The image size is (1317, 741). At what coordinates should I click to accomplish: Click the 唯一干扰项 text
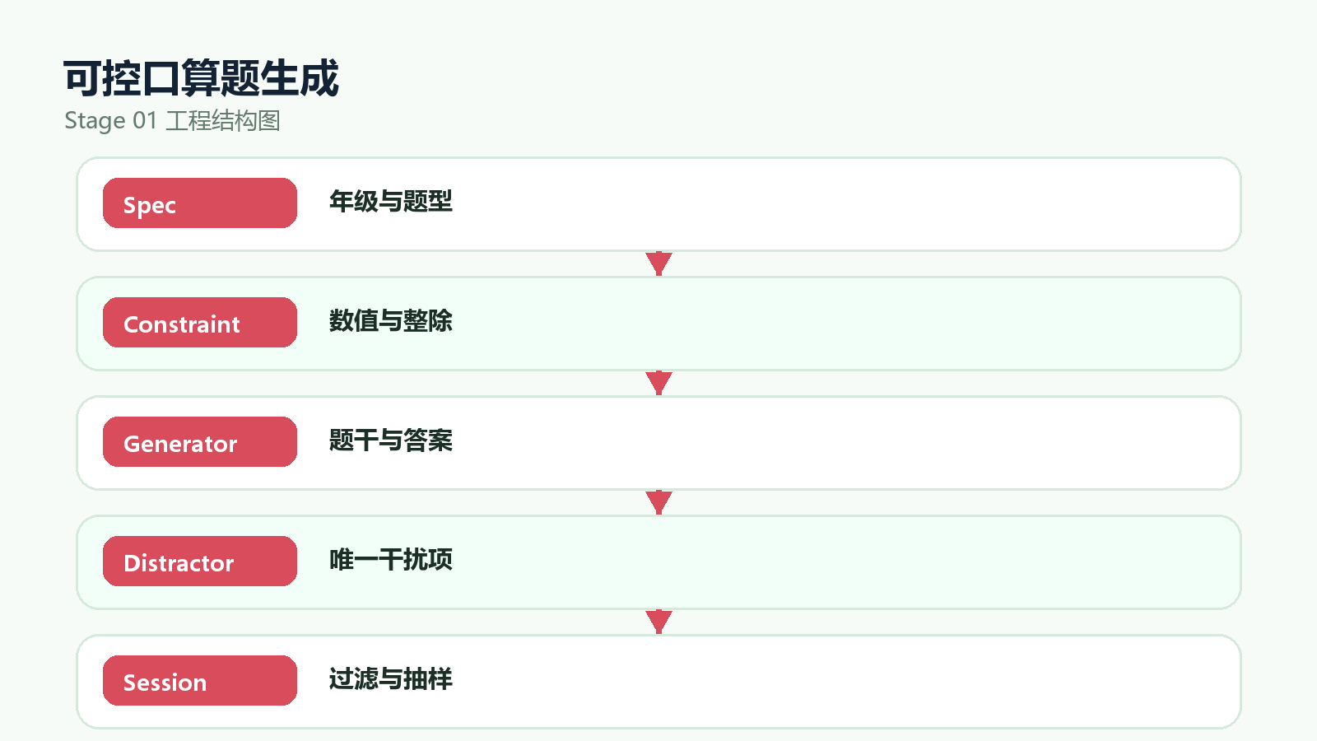pos(391,560)
